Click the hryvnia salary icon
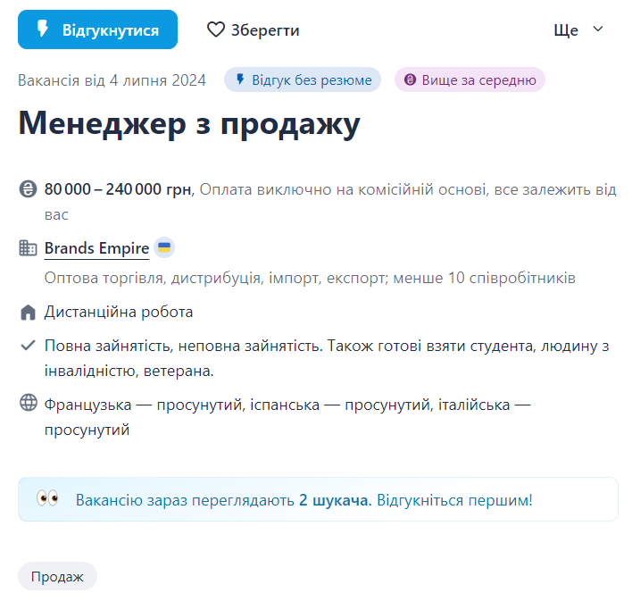The width and height of the screenshot is (632, 610). coord(28,189)
